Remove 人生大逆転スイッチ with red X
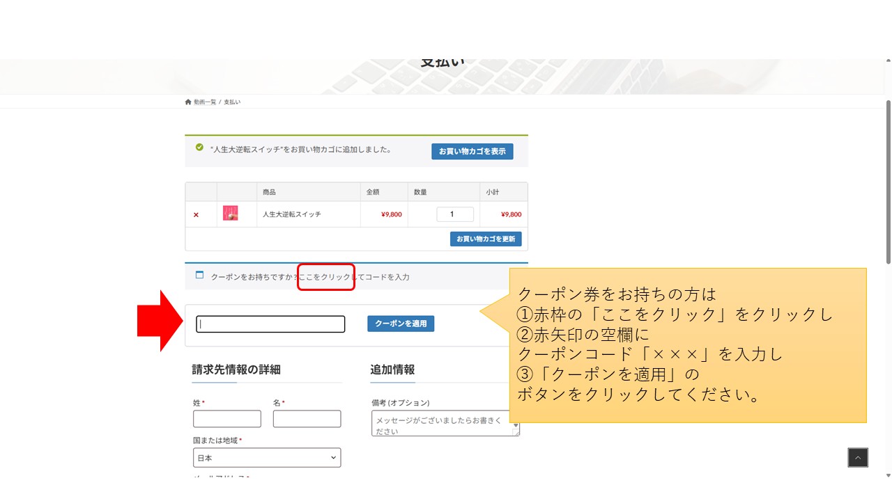This screenshot has width=892, height=501. (x=196, y=214)
